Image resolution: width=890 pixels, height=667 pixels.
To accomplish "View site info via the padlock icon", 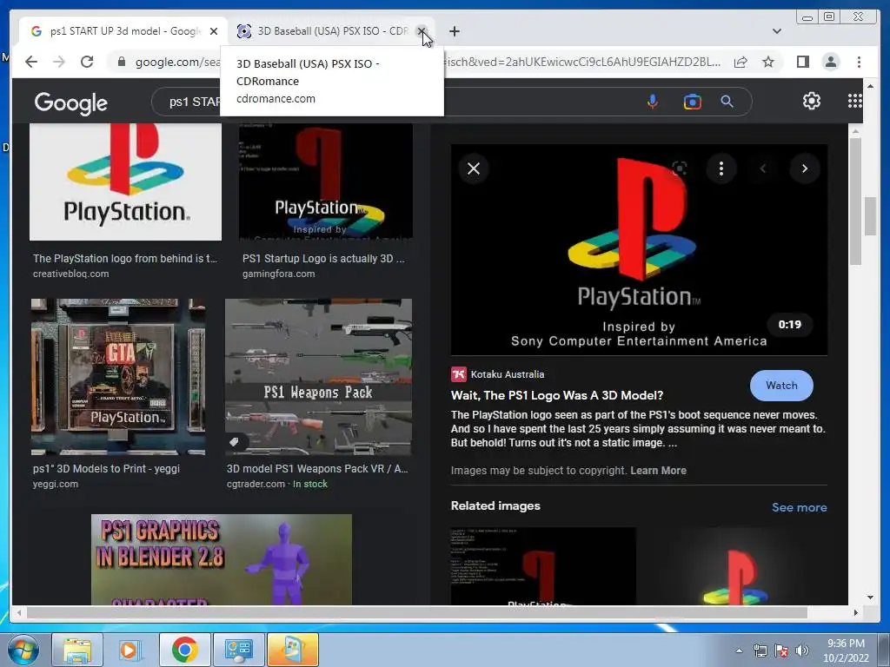I will (121, 62).
